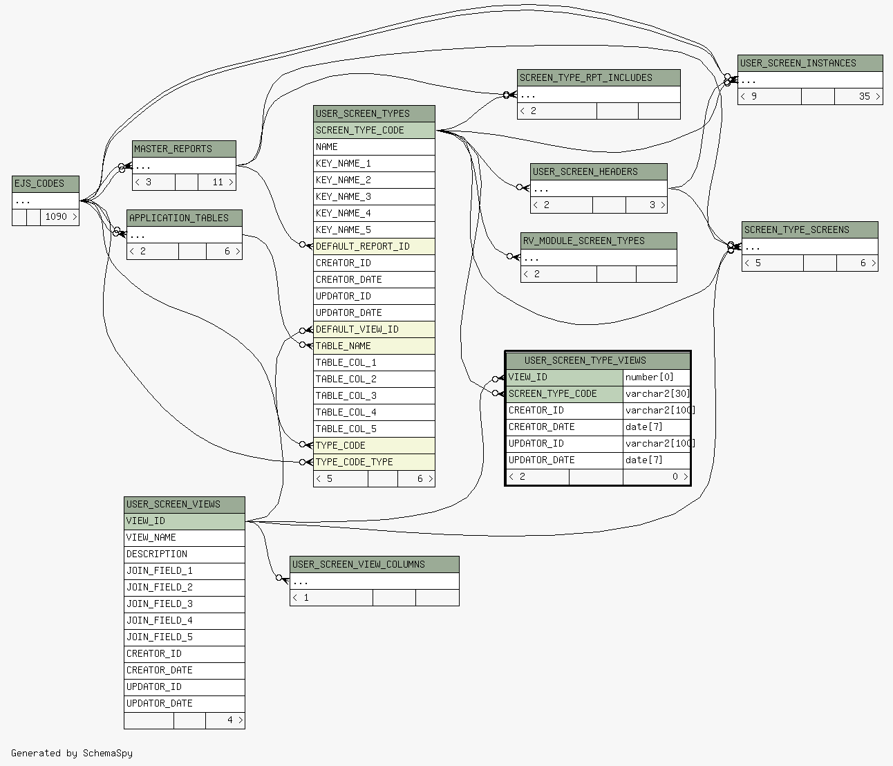This screenshot has height=766, width=893.
Task: Open the USER_SCREEN_INSTANCES table header
Action: [810, 64]
